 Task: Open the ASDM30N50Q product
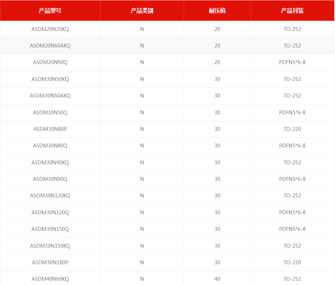coord(50,113)
